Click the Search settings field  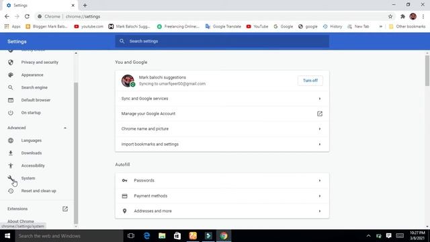point(222,41)
